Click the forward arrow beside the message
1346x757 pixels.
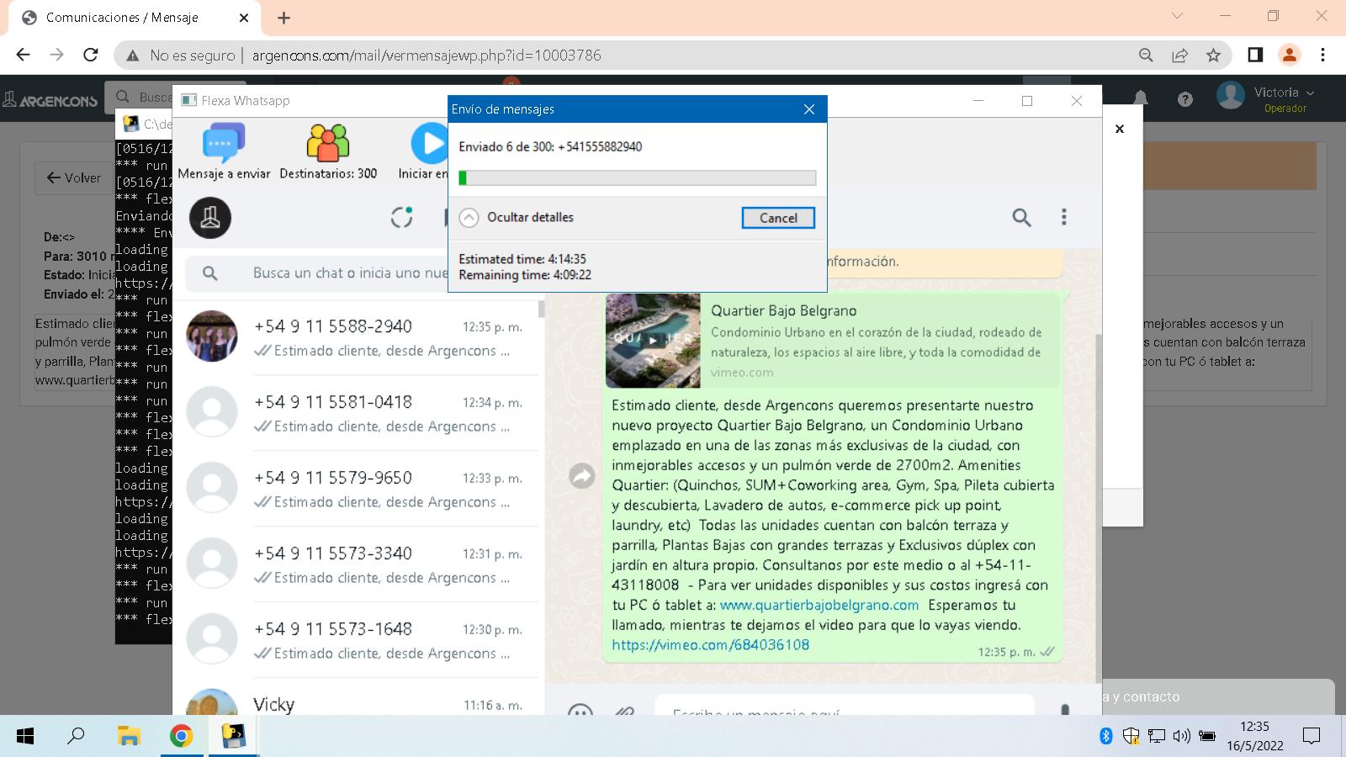tap(582, 476)
